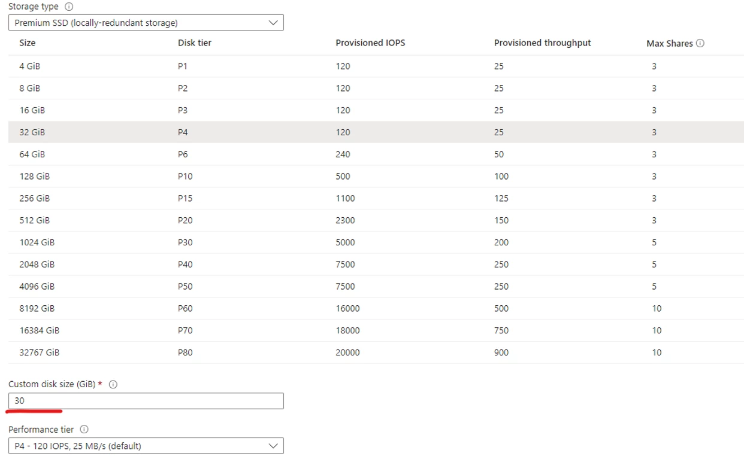This screenshot has width=744, height=456.
Task: Click the 200 throughput value
Action: click(501, 242)
